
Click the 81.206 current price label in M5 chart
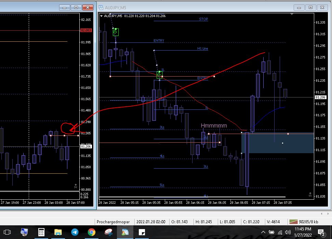coord(320,97)
